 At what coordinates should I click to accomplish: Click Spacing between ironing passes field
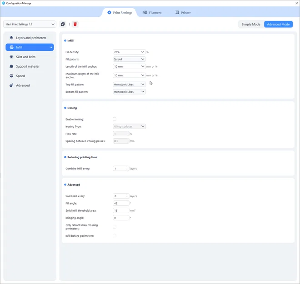121,141
